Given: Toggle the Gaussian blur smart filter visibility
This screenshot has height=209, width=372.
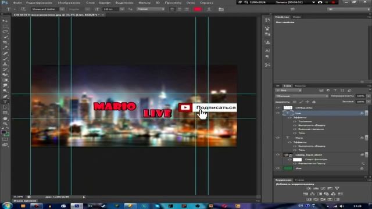Looking at the screenshot, I should [295, 164].
